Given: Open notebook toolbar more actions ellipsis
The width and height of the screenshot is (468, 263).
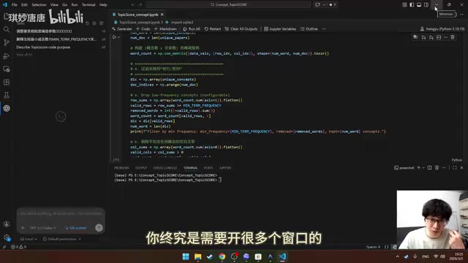Looking at the screenshot, I should click(x=324, y=29).
